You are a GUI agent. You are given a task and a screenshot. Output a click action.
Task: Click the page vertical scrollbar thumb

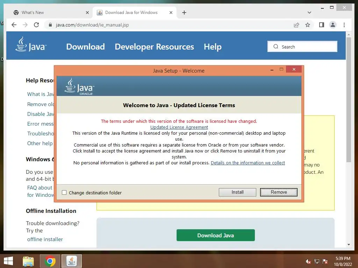tap(349, 99)
